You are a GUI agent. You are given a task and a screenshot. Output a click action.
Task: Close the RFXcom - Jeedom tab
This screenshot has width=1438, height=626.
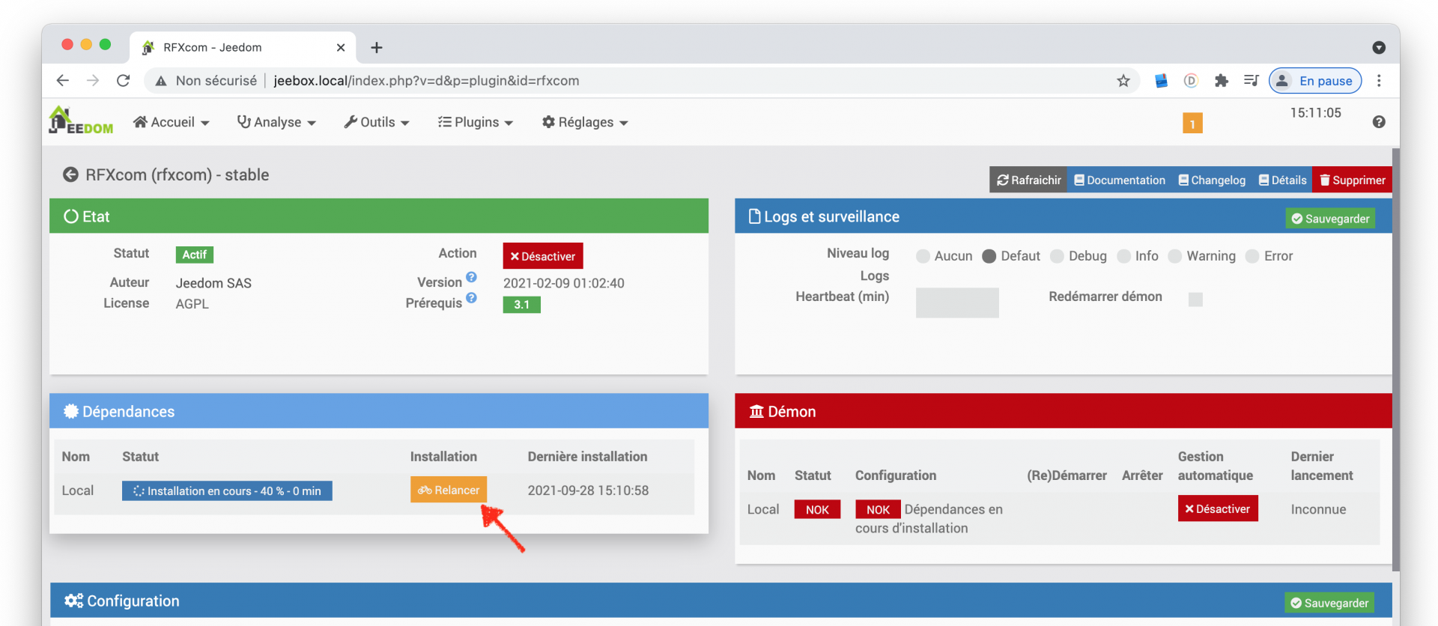pos(341,47)
